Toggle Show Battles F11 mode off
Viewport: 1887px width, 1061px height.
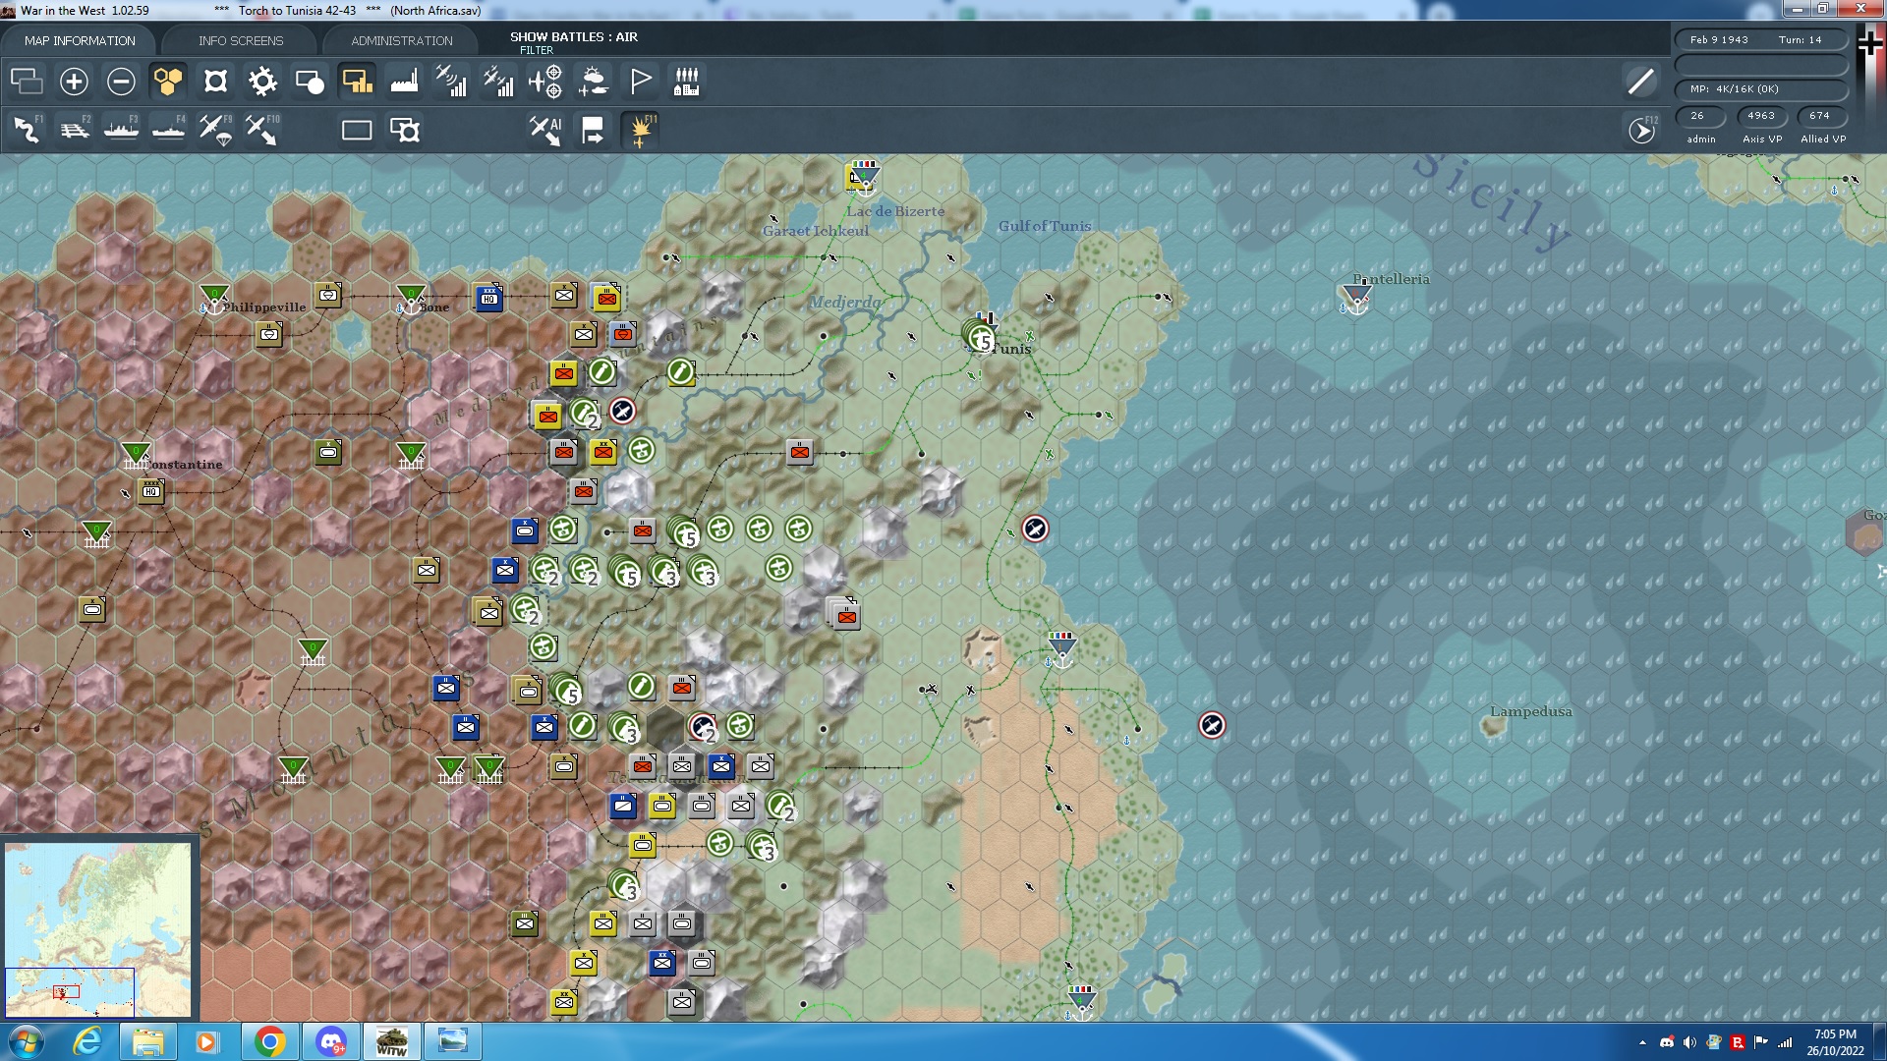click(x=640, y=129)
